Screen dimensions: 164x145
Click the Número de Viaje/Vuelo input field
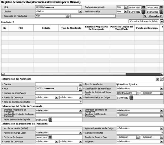click(x=58, y=93)
